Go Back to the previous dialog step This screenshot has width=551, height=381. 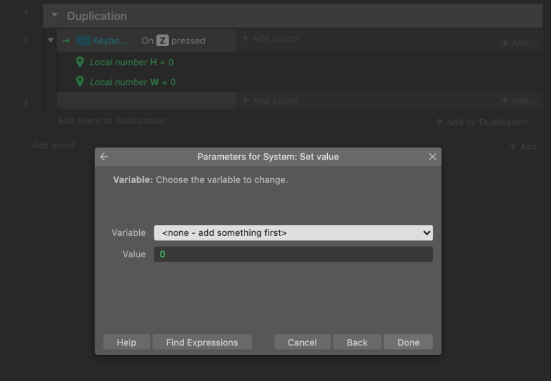tap(357, 342)
